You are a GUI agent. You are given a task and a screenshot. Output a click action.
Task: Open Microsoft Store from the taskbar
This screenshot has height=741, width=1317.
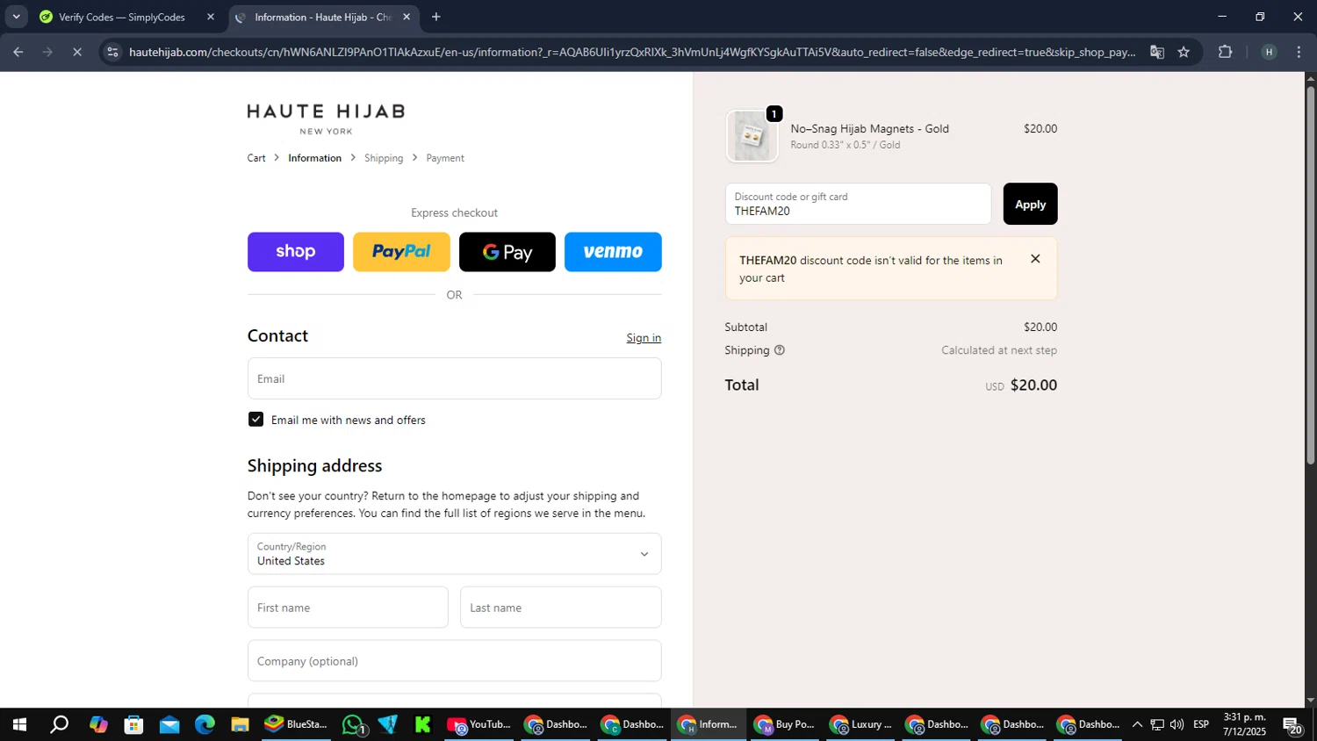click(x=133, y=724)
